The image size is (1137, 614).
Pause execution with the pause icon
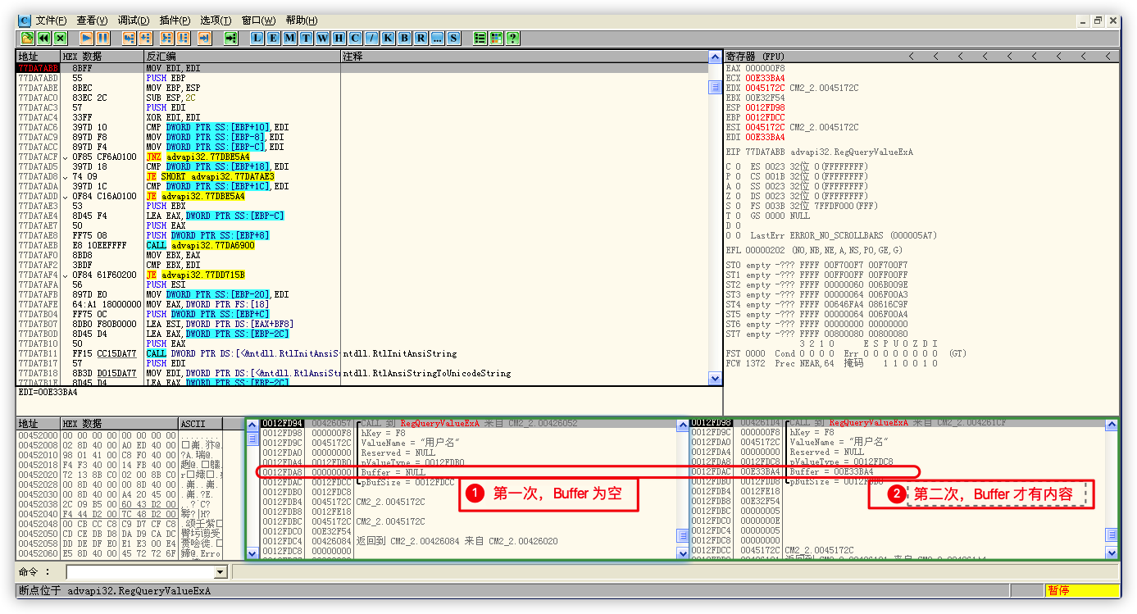click(x=102, y=38)
